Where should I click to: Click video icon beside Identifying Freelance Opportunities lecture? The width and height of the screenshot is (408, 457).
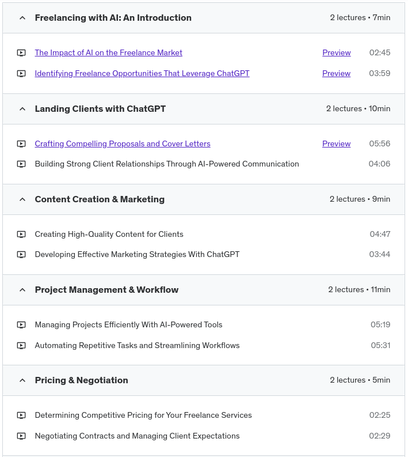(x=21, y=74)
